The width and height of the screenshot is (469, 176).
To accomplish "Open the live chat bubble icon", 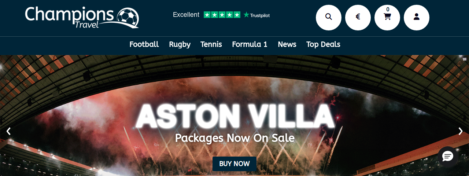I will (x=448, y=157).
